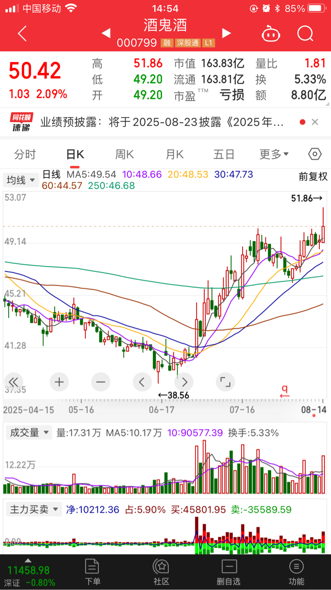Move chart right with right chevron
The height and width of the screenshot is (590, 331).
(184, 382)
